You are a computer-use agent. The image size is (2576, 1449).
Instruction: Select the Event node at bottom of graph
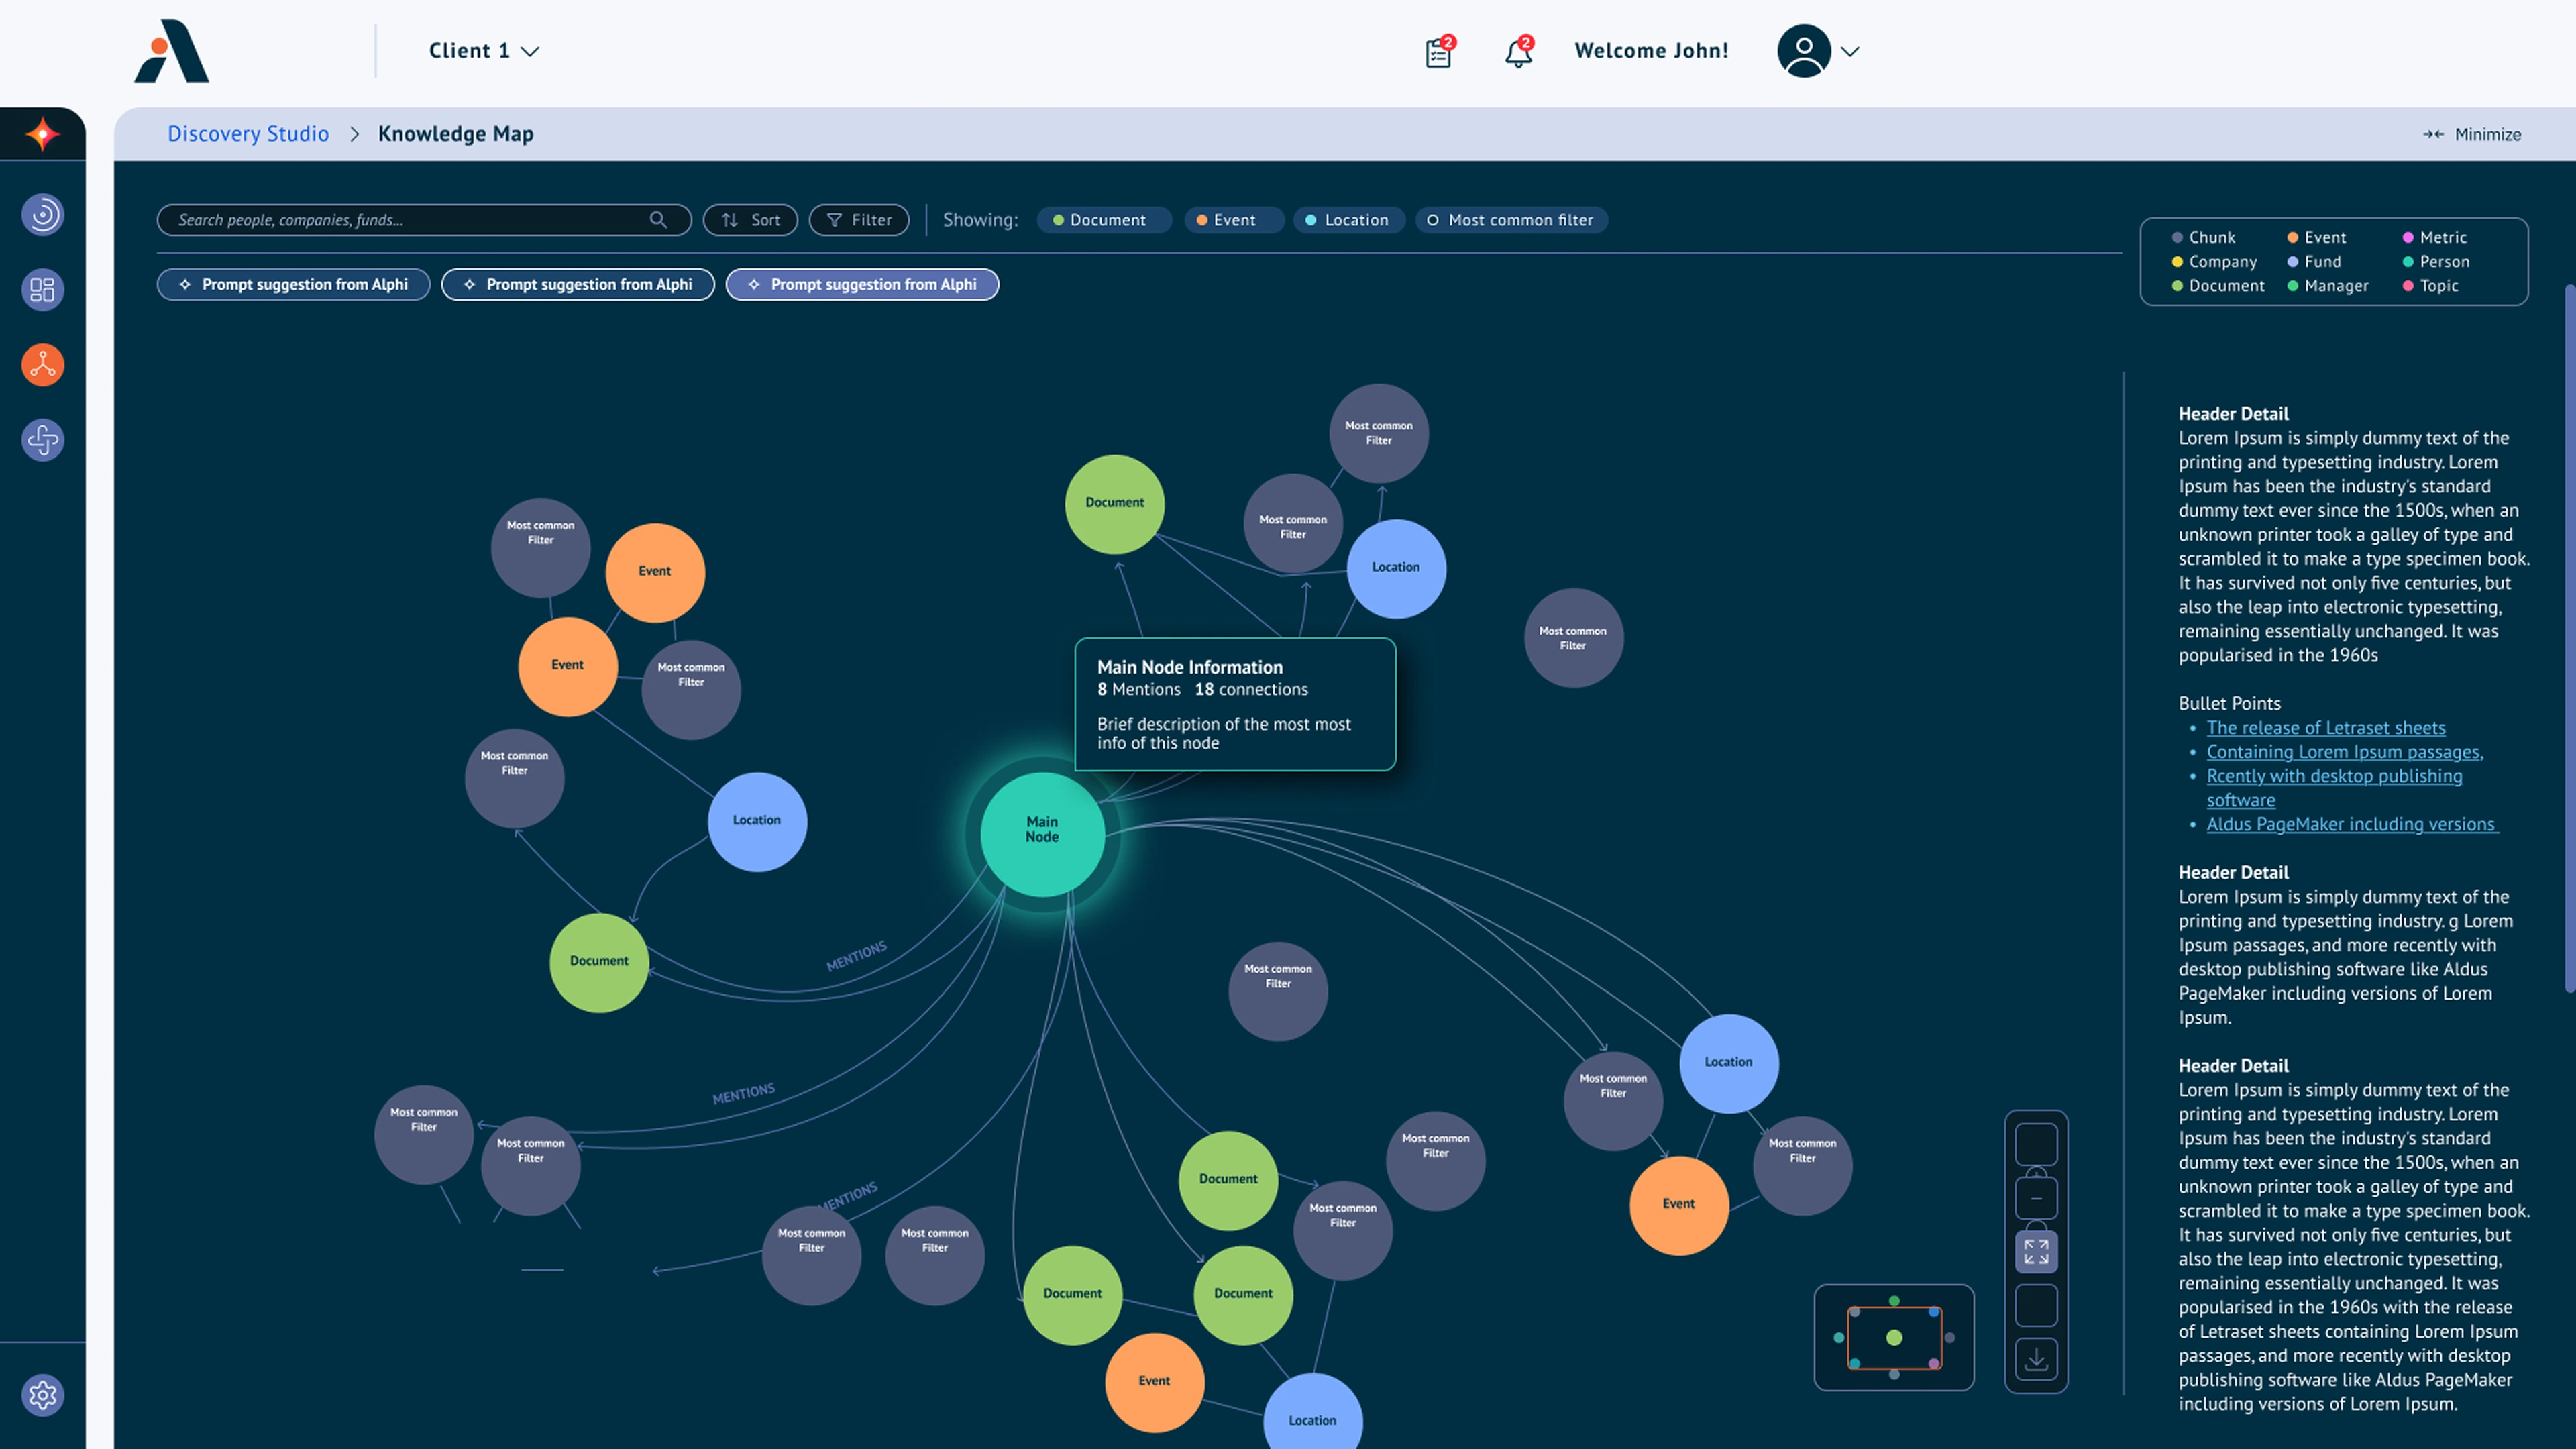[x=1154, y=1382]
